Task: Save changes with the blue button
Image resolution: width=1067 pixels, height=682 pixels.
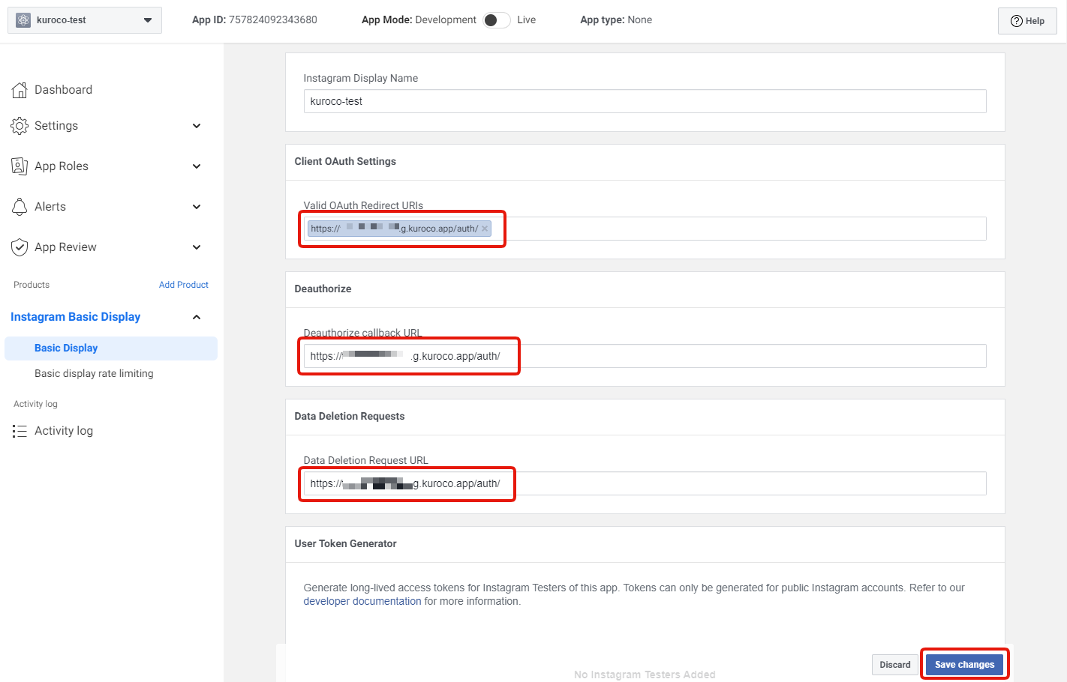Action: [964, 664]
